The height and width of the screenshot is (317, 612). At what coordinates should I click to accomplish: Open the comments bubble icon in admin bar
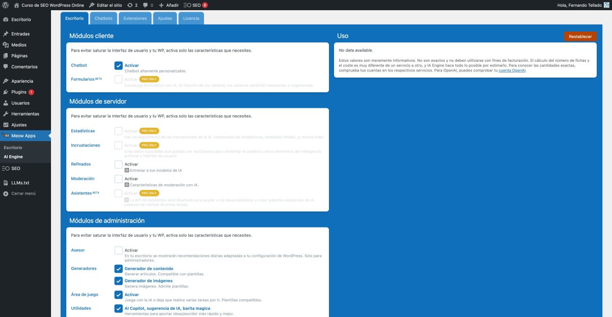(x=145, y=5)
